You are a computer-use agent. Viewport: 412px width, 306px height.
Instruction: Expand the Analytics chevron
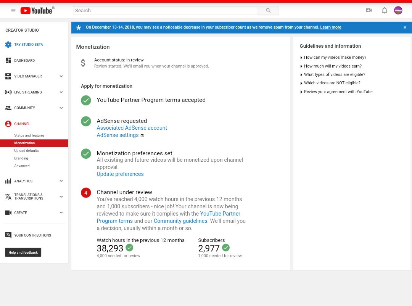click(x=61, y=181)
